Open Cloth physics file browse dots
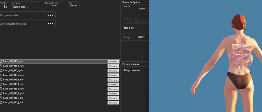 [50, 24]
